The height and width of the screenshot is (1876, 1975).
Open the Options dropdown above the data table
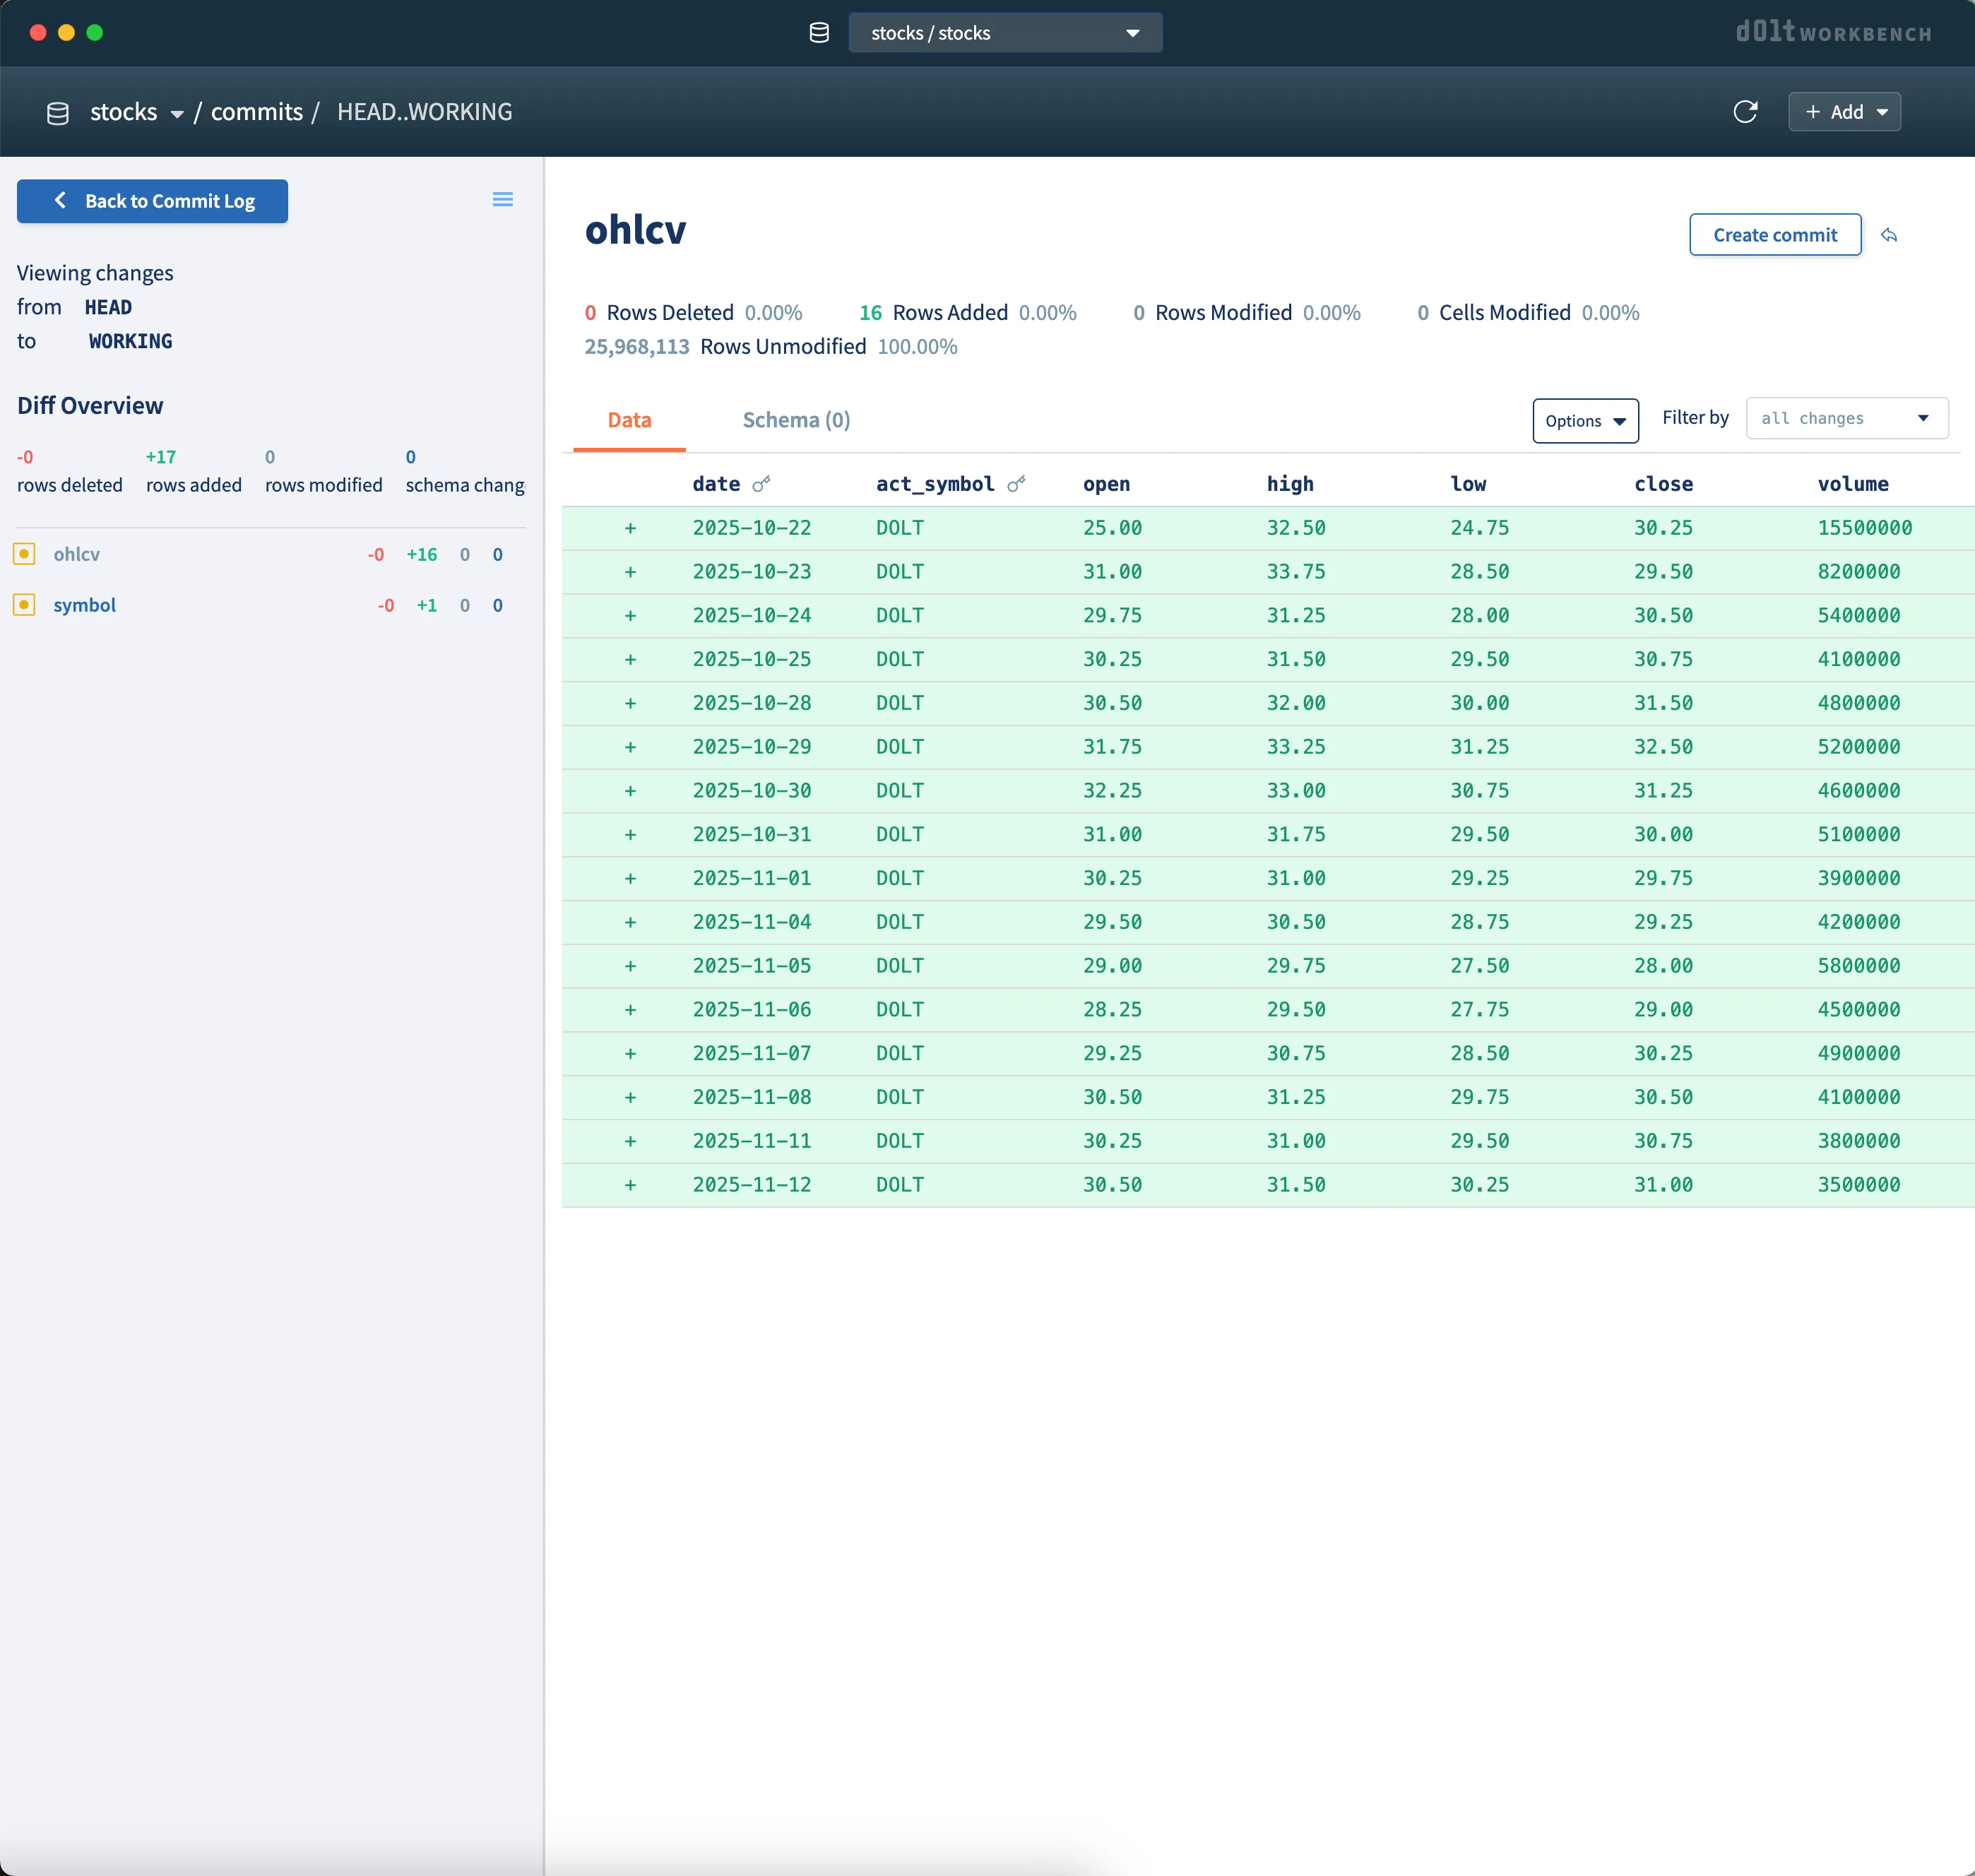1585,421
